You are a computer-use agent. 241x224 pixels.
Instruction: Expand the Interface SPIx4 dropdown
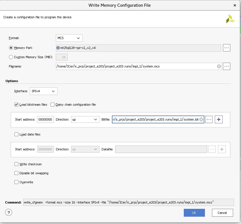coord(43,91)
